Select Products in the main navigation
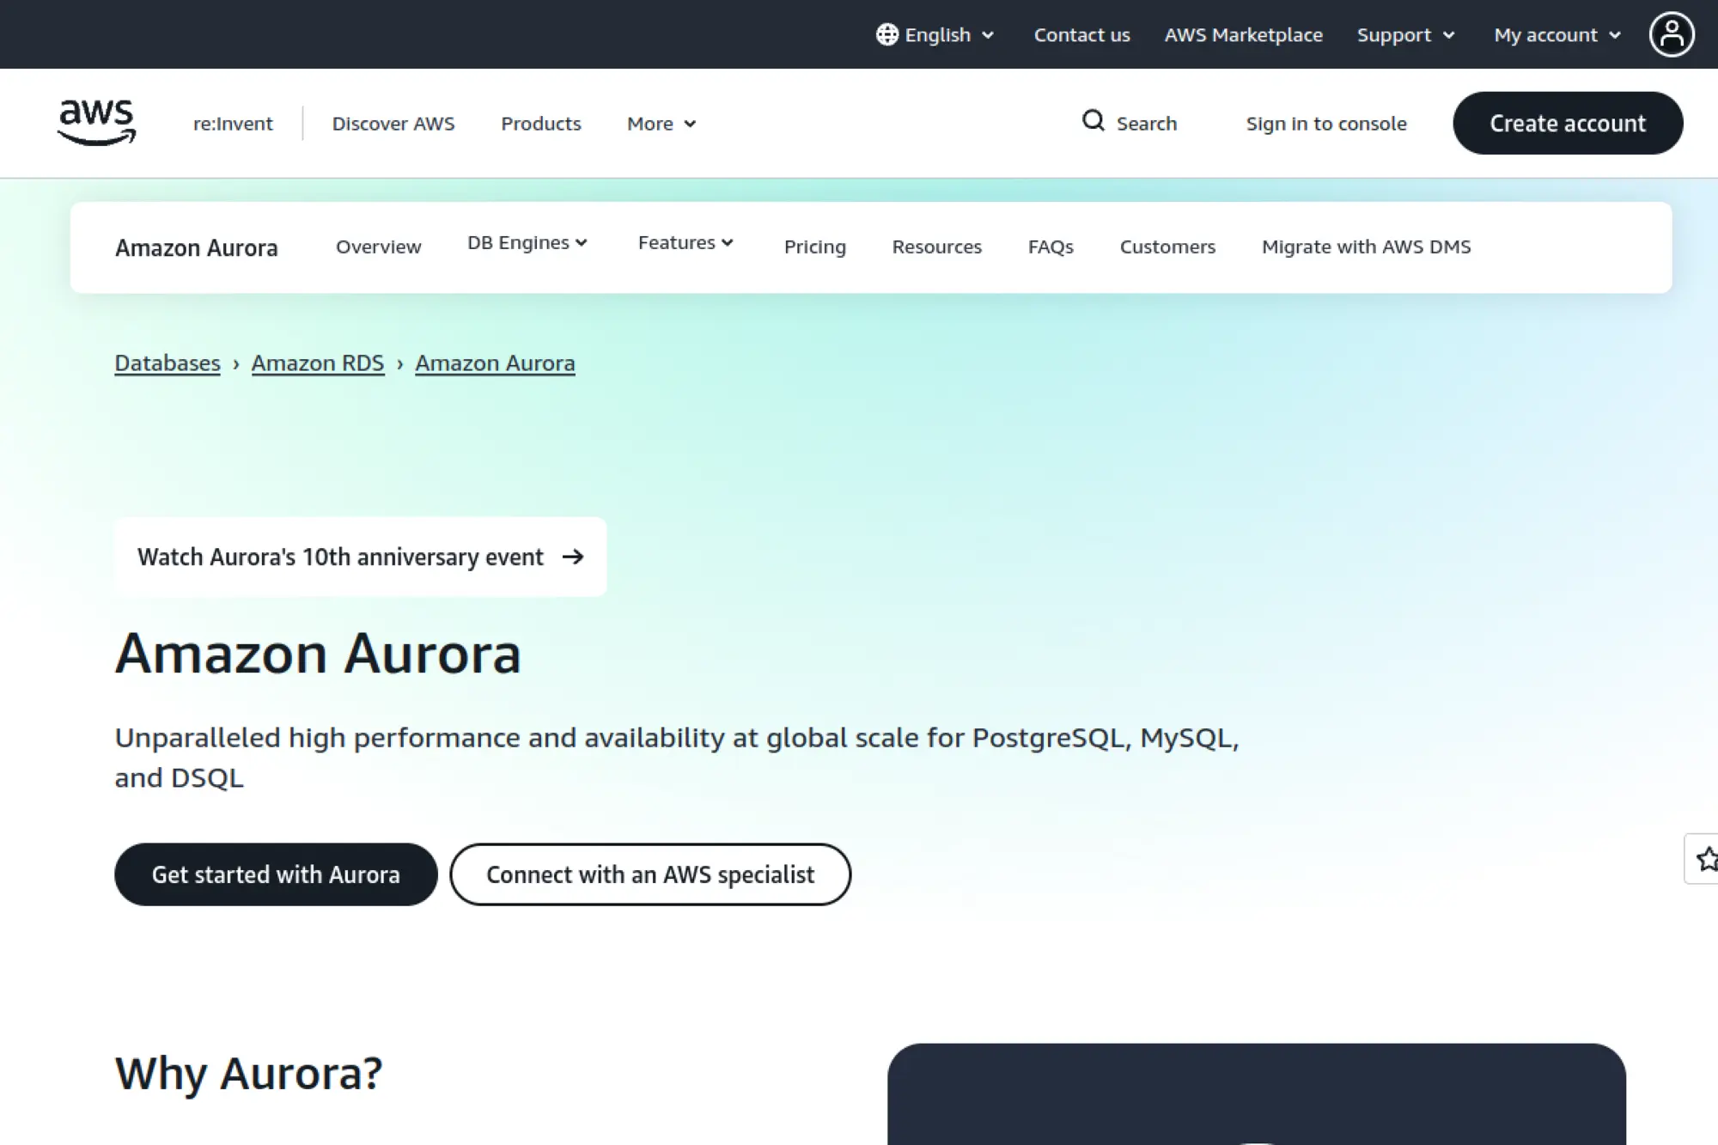The height and width of the screenshot is (1145, 1718). coord(540,124)
